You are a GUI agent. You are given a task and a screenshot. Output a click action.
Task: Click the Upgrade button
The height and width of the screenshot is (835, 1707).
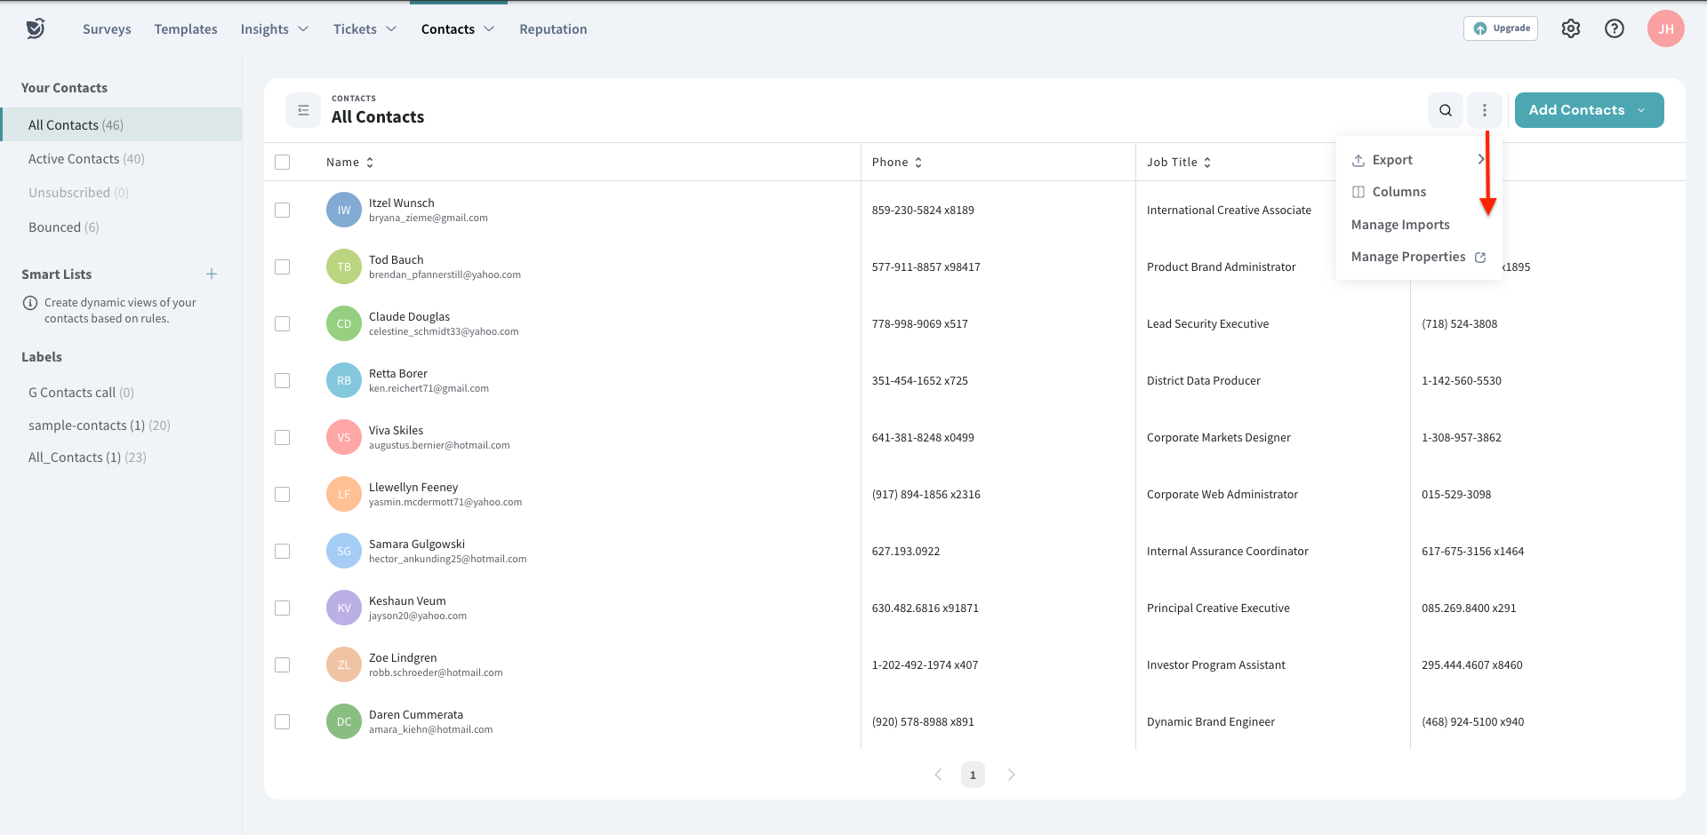pos(1501,28)
